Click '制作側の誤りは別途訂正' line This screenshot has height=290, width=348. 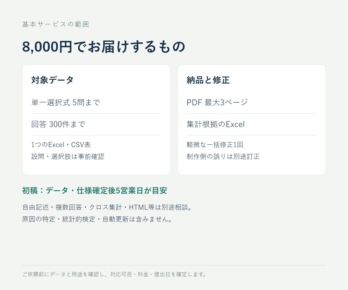pyautogui.click(x=223, y=157)
